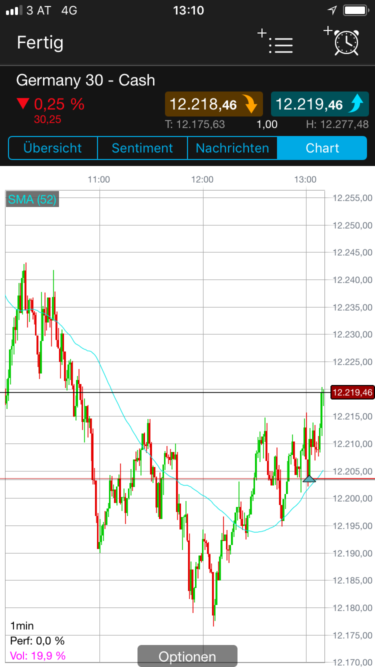This screenshot has width=375, height=667.
Task: Tap the Perf: 0,0 % label
Action: (x=37, y=640)
